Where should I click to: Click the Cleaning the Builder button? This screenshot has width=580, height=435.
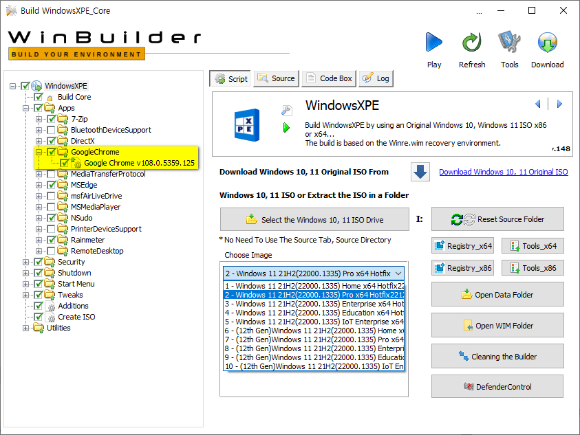(x=497, y=356)
